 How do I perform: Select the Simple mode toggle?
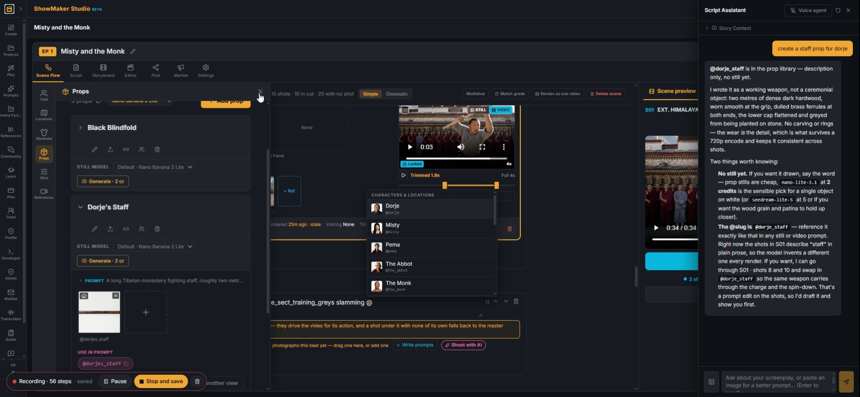[370, 94]
